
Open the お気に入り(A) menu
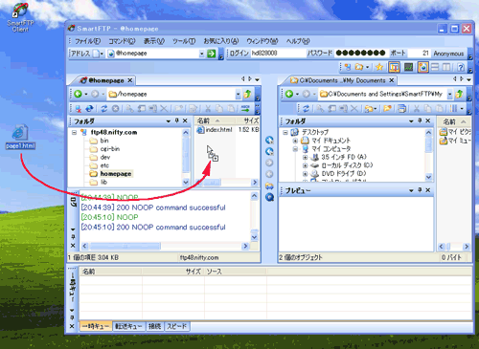[221, 41]
